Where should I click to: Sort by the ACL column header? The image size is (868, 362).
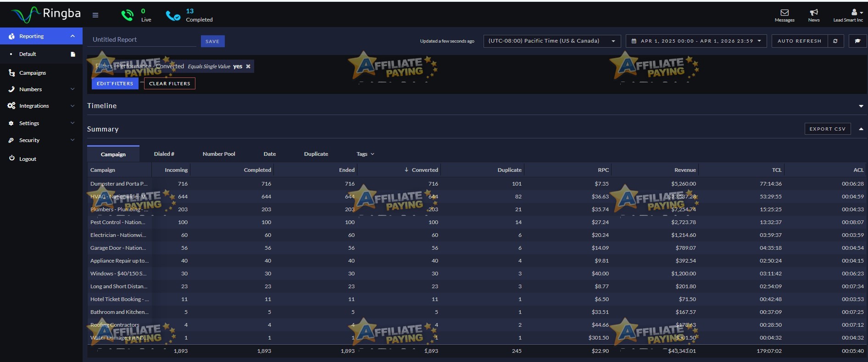point(858,170)
